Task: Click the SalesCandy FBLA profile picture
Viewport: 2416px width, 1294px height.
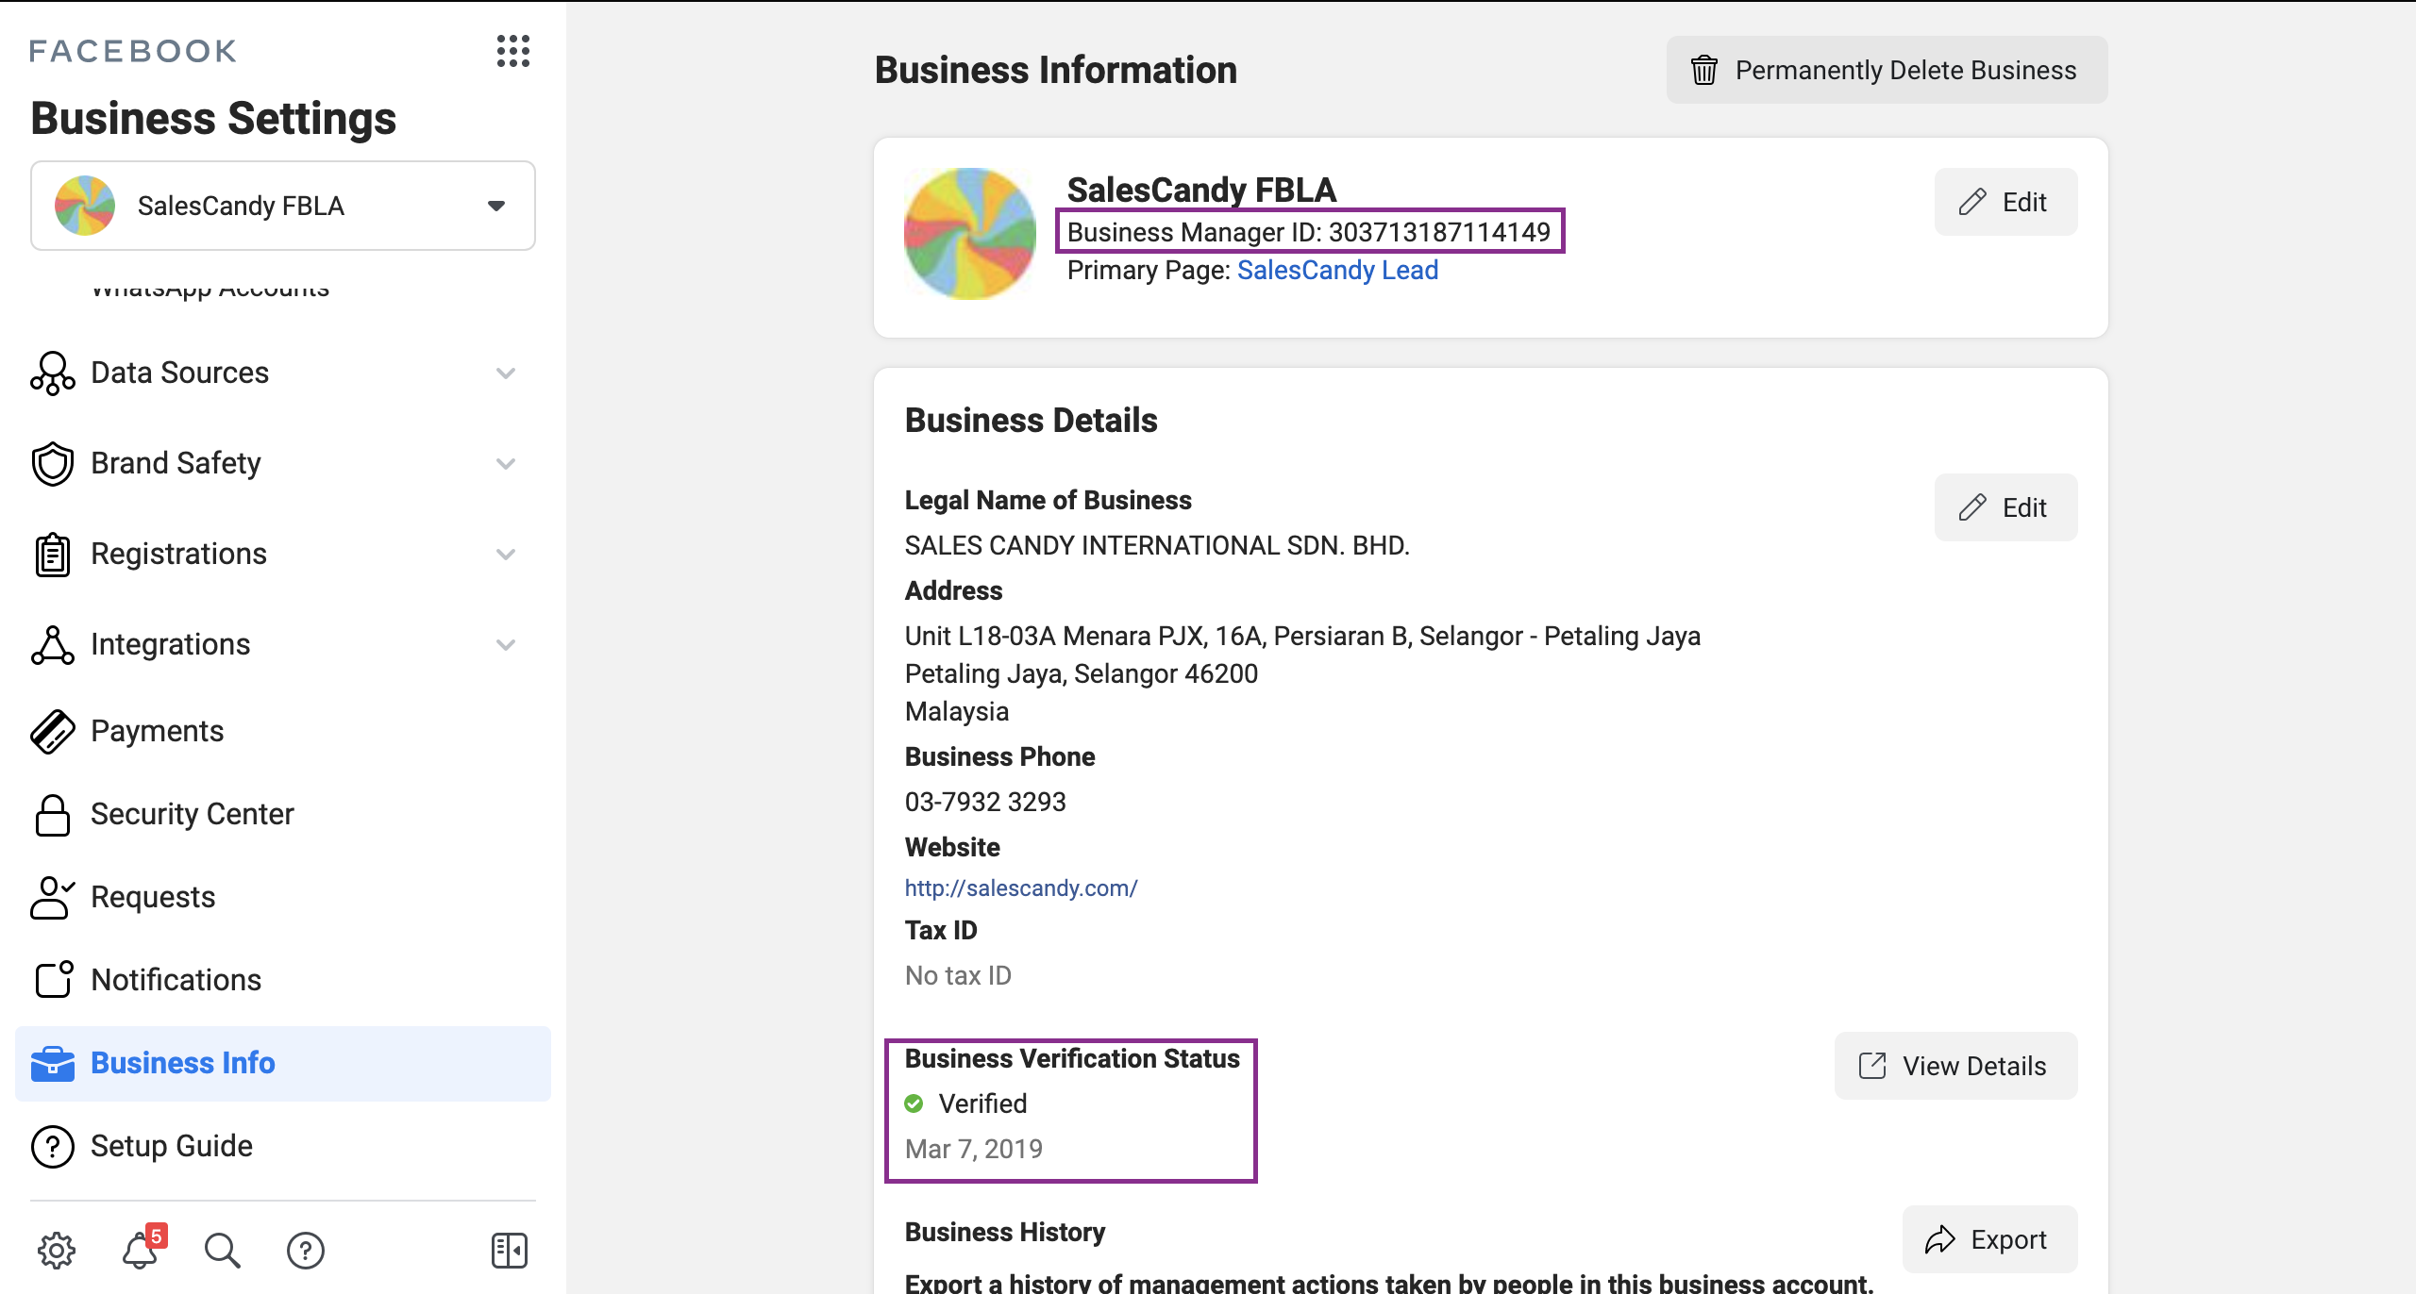Action: 970,234
